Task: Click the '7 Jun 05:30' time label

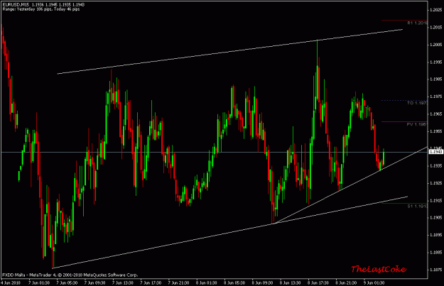Action: pos(67,282)
